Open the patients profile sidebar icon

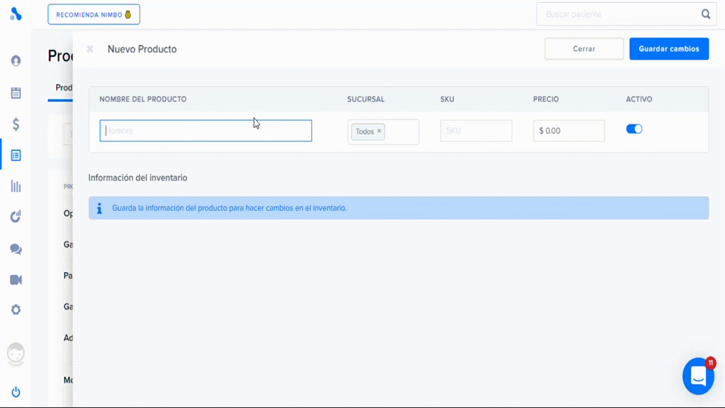[16, 61]
